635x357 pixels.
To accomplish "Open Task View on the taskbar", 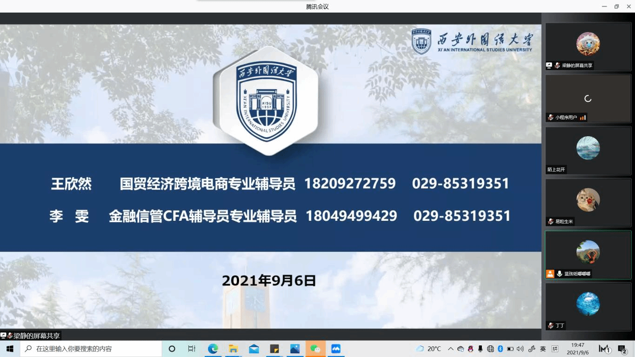I will pos(192,349).
